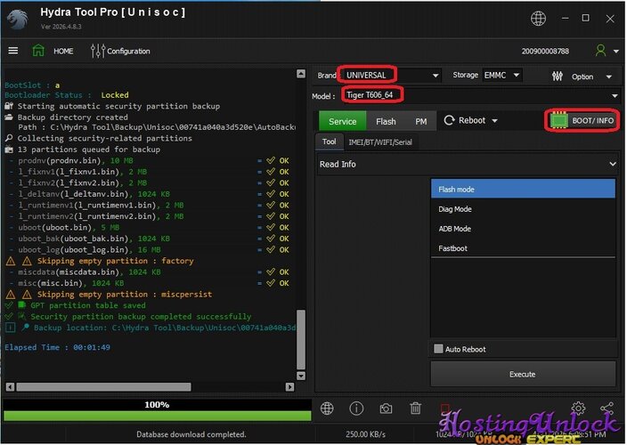Select Flash mode in the list
Viewport: 627px width, 445px height.
tap(523, 189)
